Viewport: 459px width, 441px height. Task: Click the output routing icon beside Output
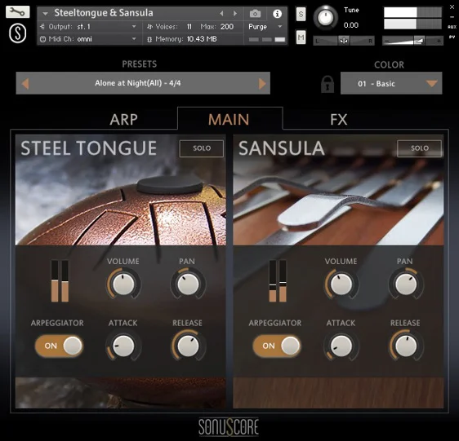pos(42,27)
